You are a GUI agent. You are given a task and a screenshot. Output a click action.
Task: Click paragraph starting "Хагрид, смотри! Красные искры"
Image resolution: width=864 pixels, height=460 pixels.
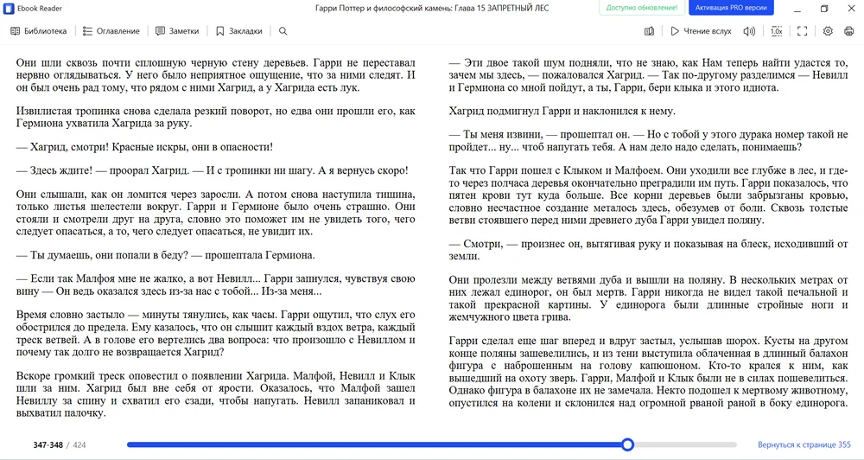(x=144, y=147)
